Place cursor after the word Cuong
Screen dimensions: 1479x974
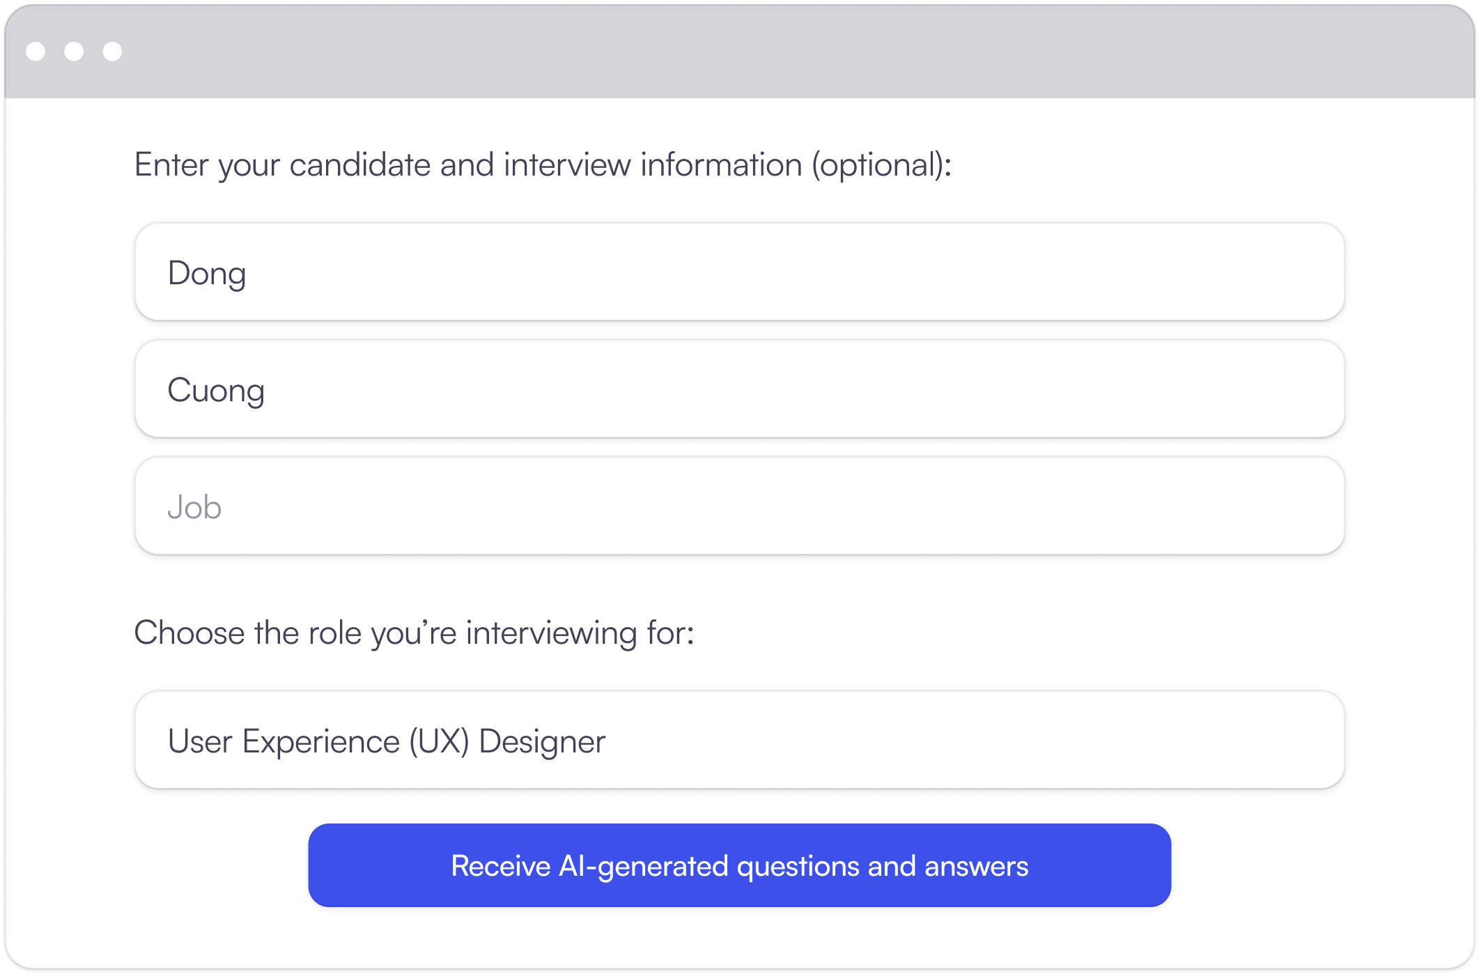click(x=267, y=390)
